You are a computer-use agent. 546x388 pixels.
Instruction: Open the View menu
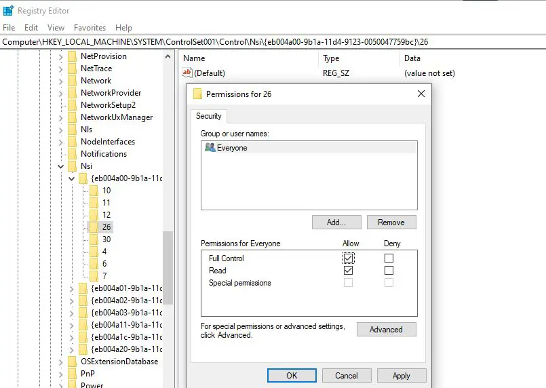click(56, 28)
